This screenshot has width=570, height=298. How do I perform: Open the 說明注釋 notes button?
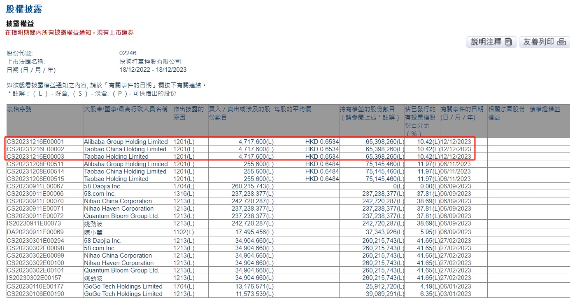[x=491, y=42]
